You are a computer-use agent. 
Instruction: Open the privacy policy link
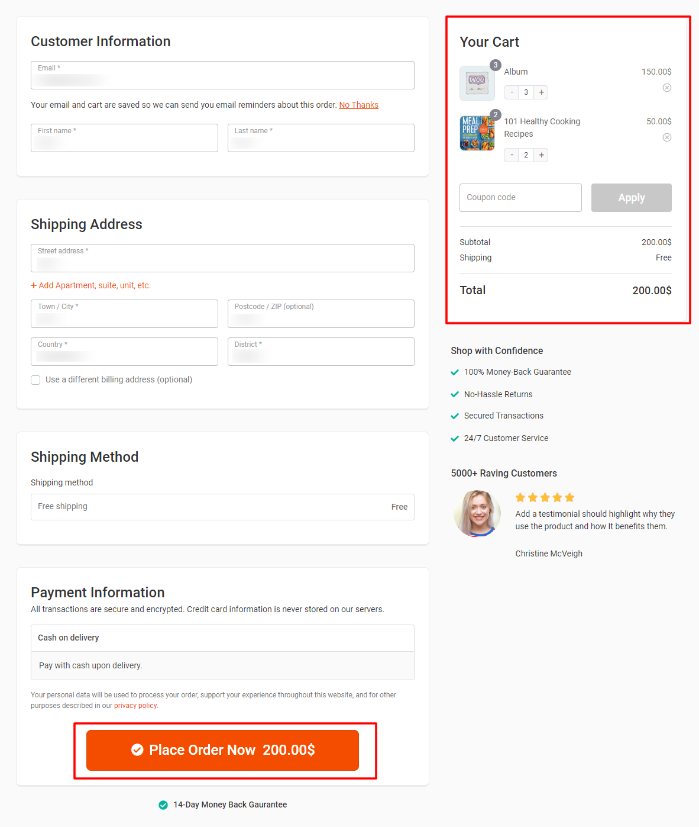(135, 706)
